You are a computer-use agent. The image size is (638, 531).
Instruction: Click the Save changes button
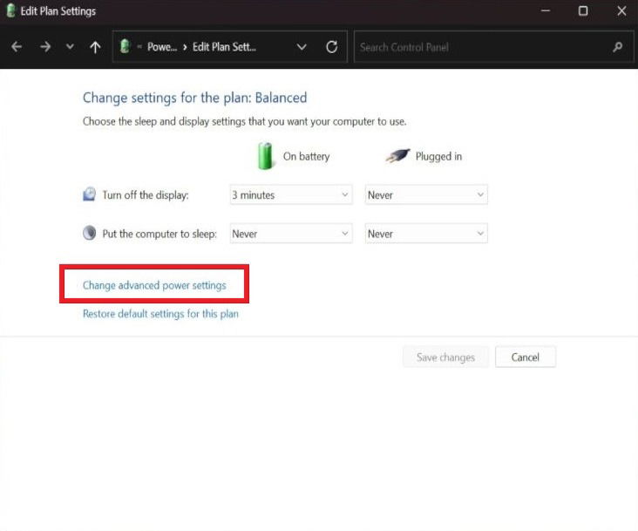(x=445, y=357)
